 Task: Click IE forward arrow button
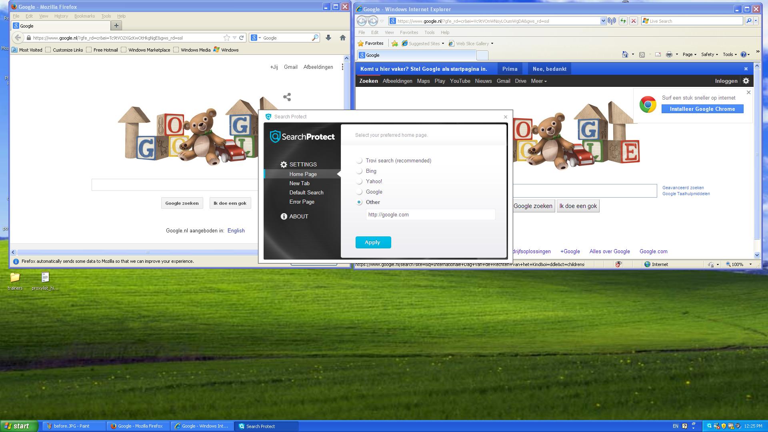point(373,21)
